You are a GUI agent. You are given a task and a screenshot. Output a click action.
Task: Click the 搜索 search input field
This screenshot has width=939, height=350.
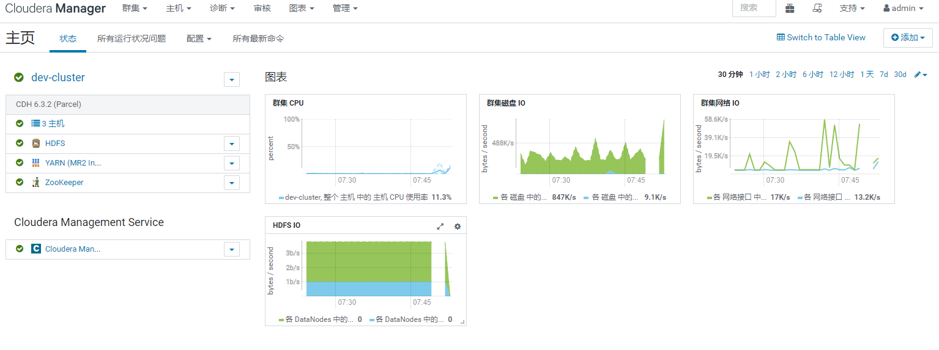tap(754, 8)
